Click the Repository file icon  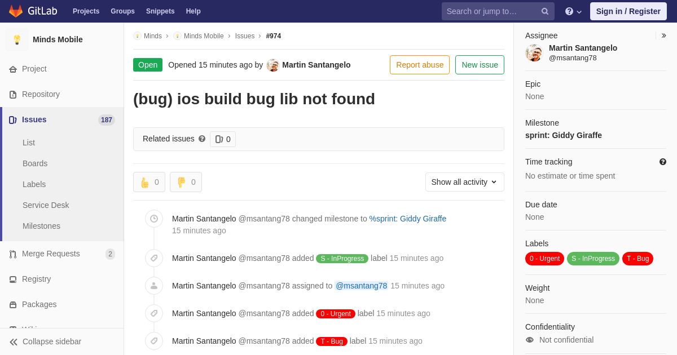(x=13, y=95)
